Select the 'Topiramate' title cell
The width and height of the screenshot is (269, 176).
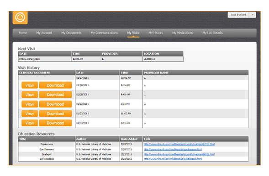point(47,144)
